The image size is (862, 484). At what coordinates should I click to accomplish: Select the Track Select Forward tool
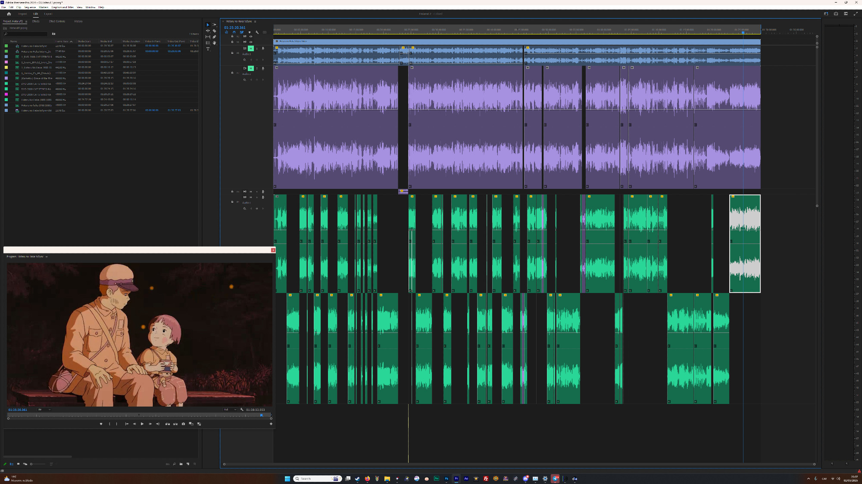point(214,25)
